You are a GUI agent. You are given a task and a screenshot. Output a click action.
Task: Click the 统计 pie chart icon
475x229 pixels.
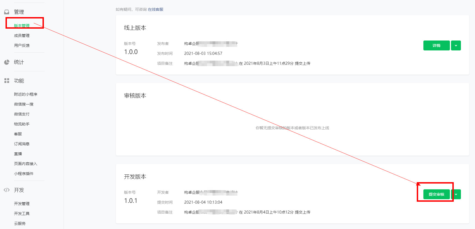pyautogui.click(x=7, y=62)
